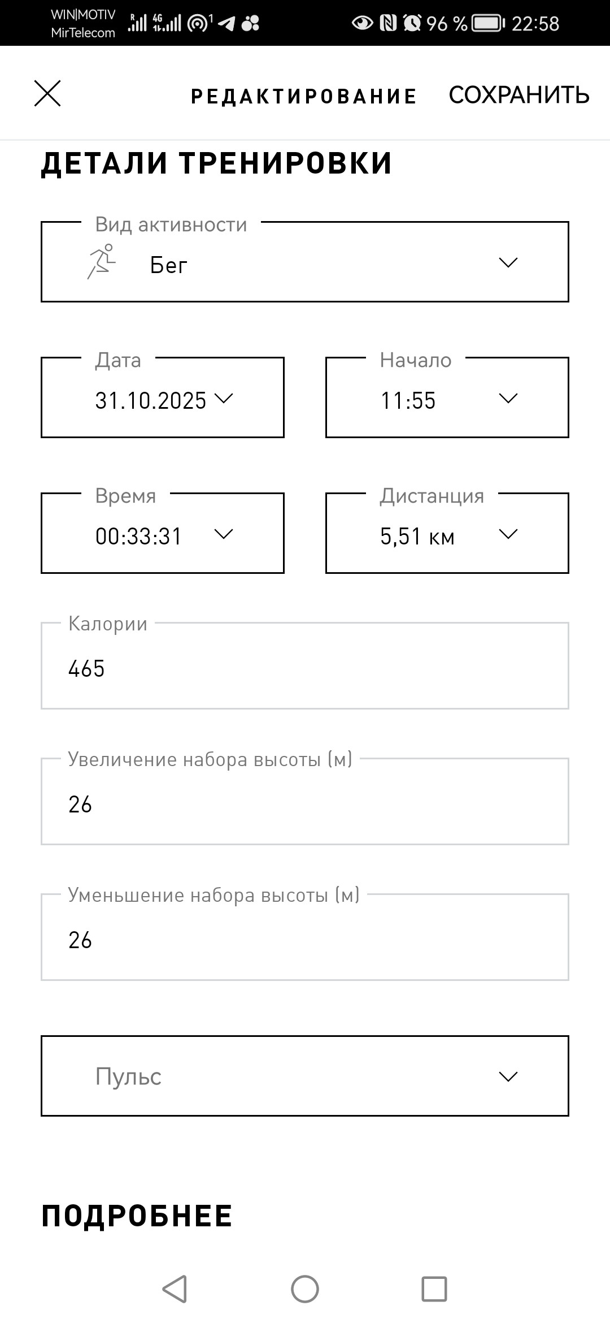Tap the eye comfort icon in status bar
The width and height of the screenshot is (610, 1323).
362,23
